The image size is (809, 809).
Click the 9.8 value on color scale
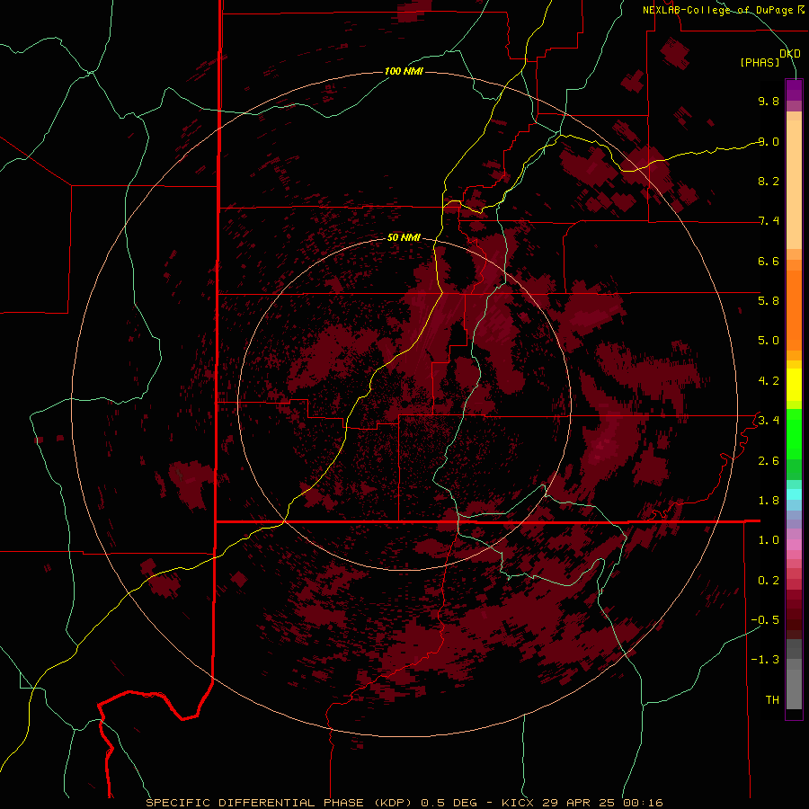coord(769,101)
